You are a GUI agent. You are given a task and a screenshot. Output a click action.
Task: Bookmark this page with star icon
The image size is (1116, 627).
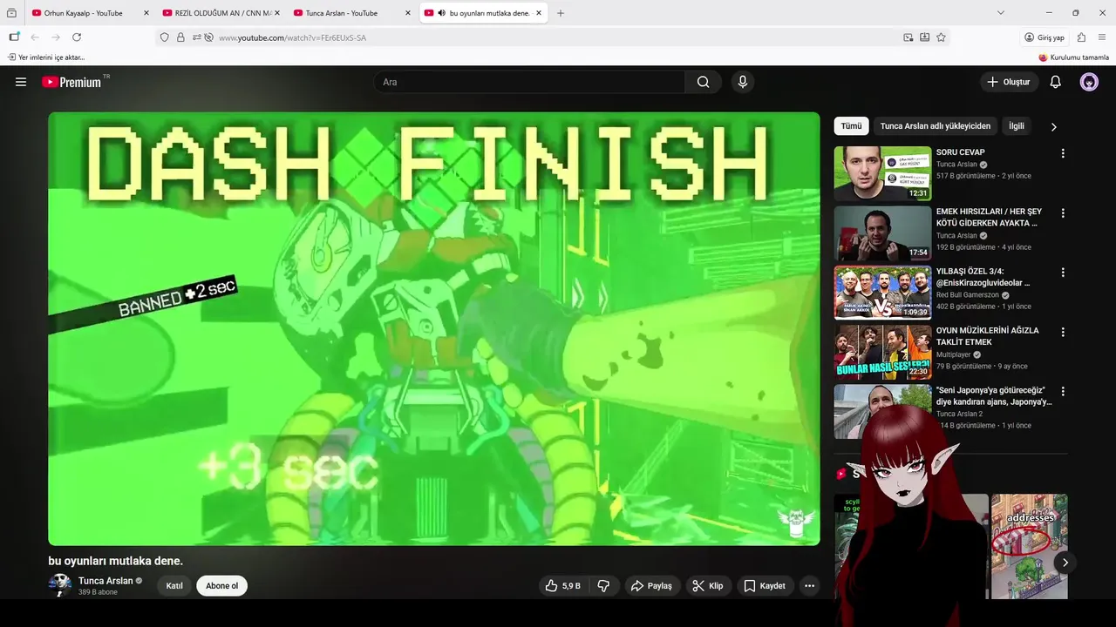coord(941,37)
